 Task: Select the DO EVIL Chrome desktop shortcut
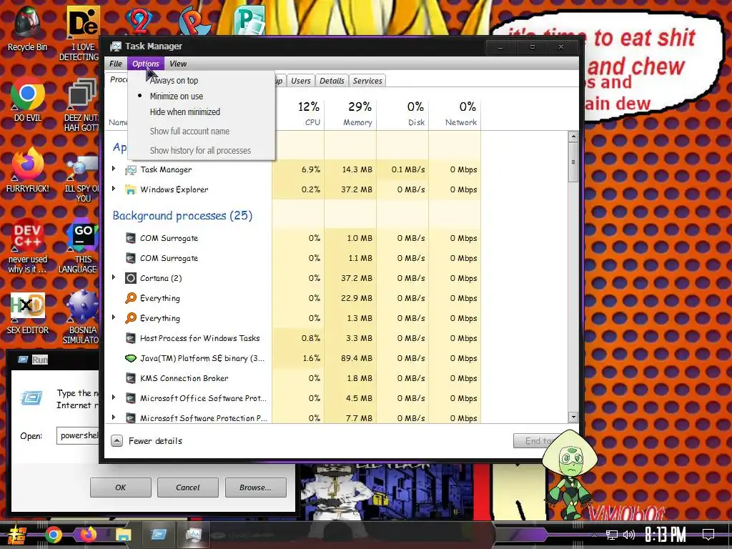coord(27,100)
